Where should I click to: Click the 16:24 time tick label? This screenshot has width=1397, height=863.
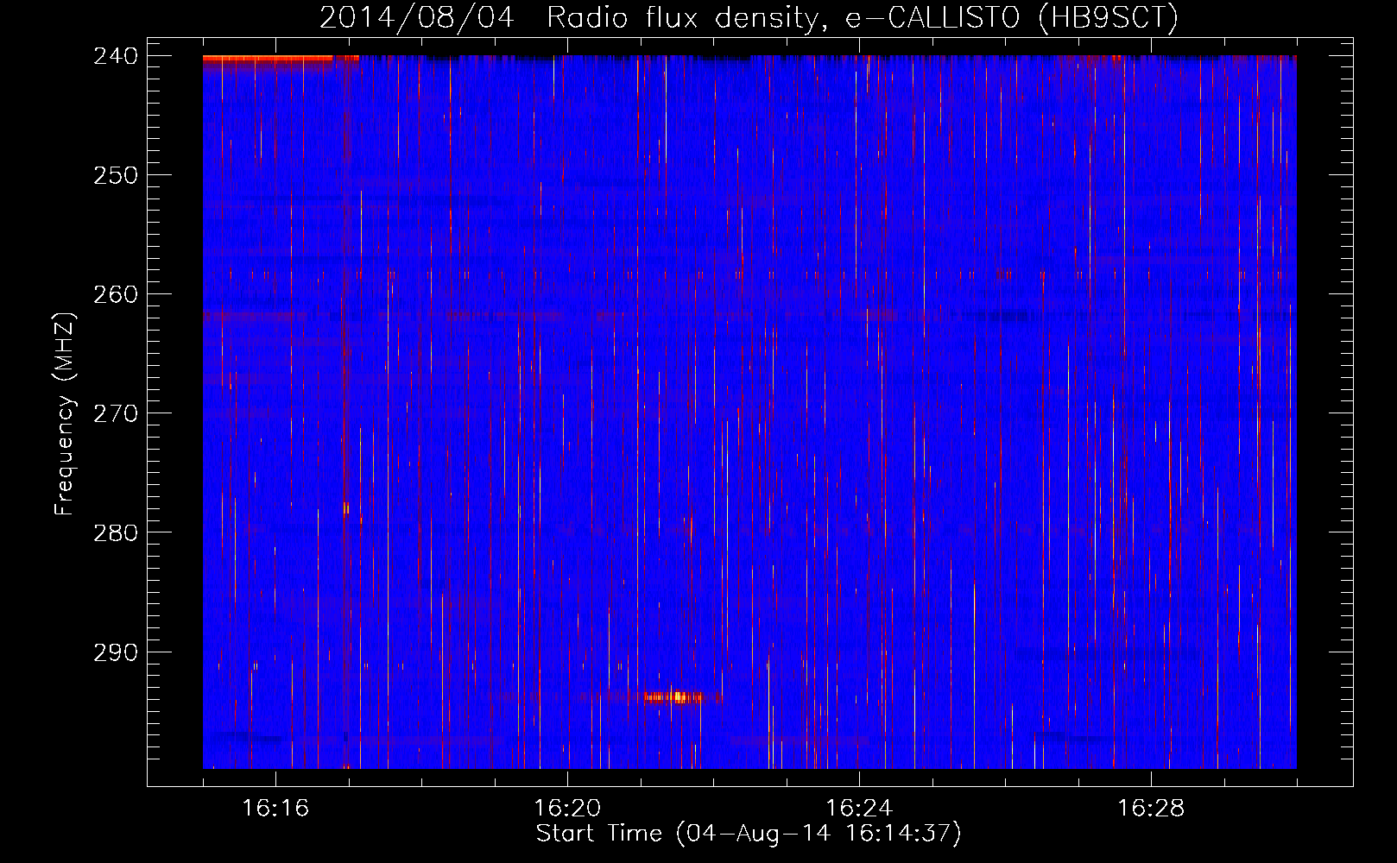(x=859, y=808)
